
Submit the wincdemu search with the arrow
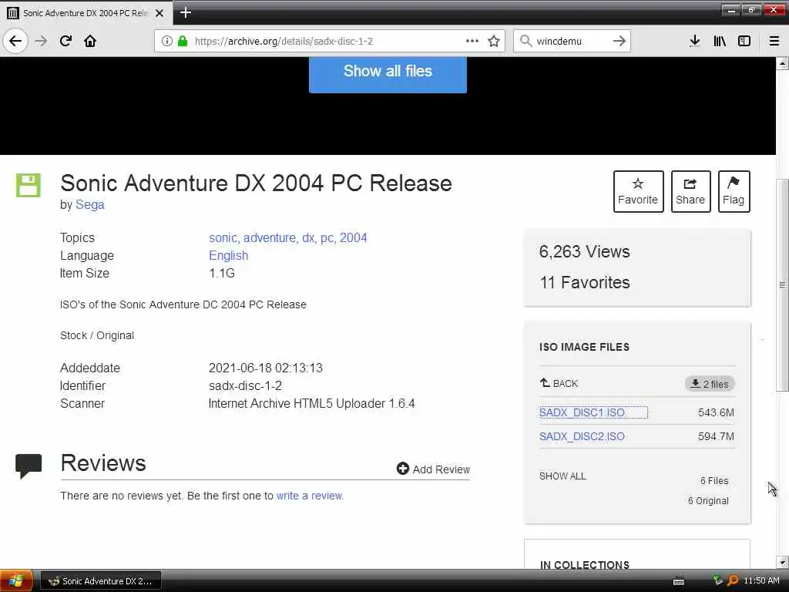tap(619, 41)
